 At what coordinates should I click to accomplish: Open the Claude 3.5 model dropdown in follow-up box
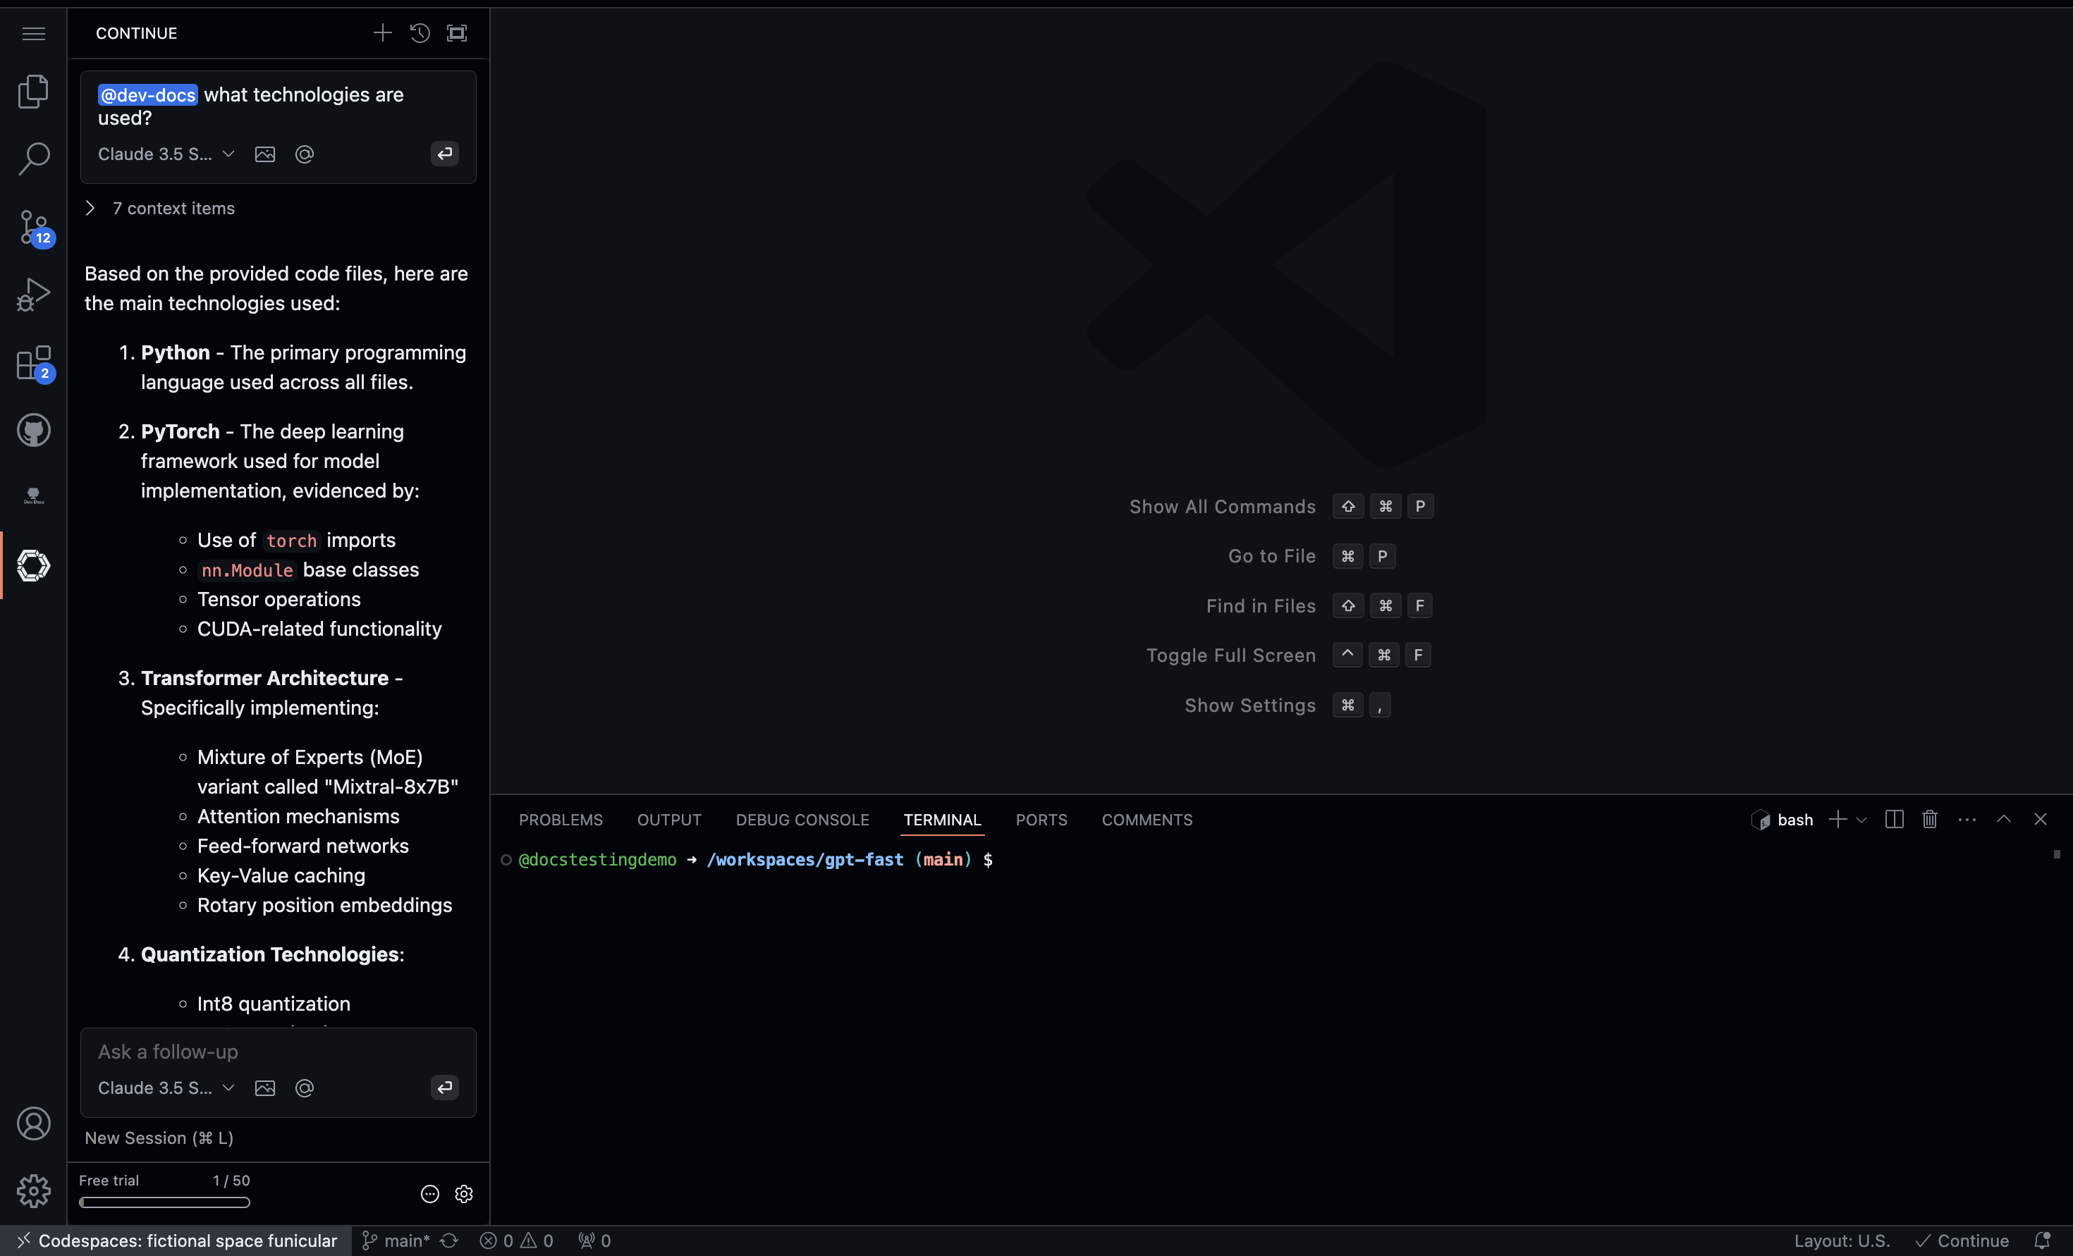pyautogui.click(x=166, y=1088)
